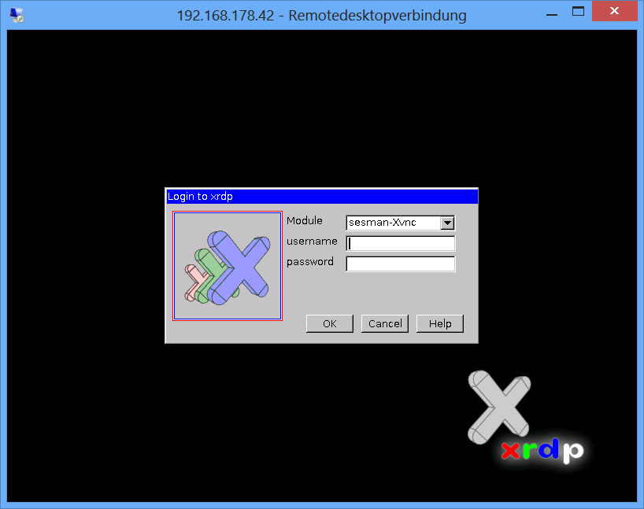This screenshot has height=509, width=644.
Task: Click the 'password' label text
Action: 310,262
